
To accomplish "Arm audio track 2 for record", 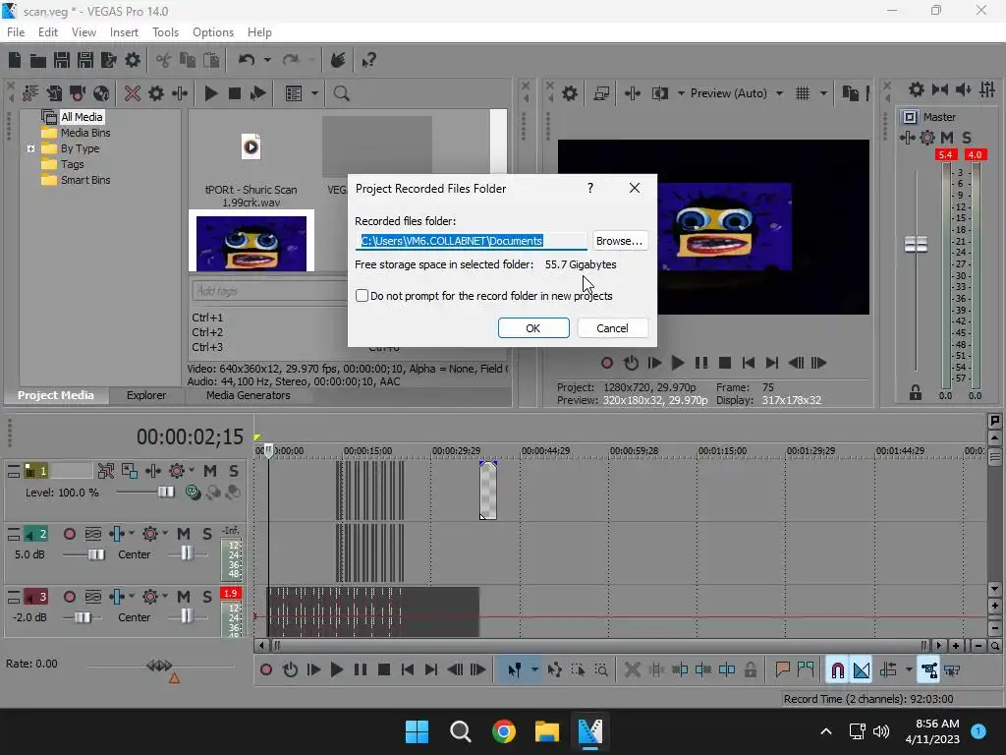I will pos(70,534).
